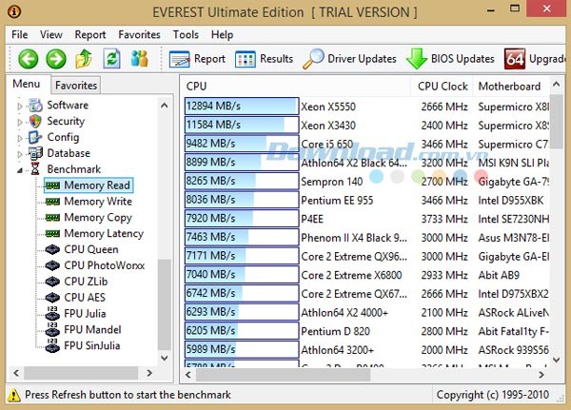Image resolution: width=571 pixels, height=410 pixels.
Task: Click the Up level arrow icon
Action: (85, 59)
